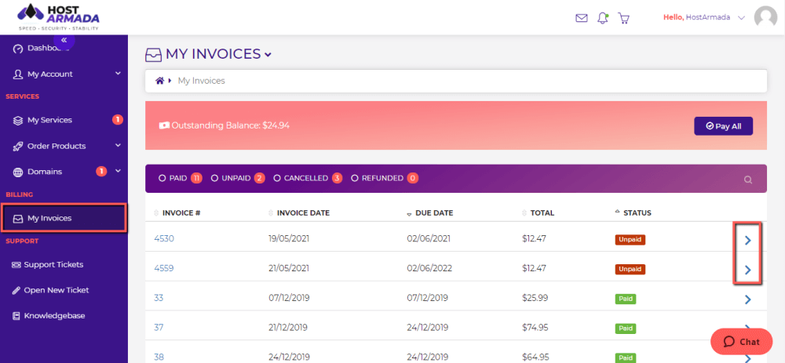This screenshot has width=785, height=363.
Task: Click the HostArmada logo
Action: [x=59, y=16]
